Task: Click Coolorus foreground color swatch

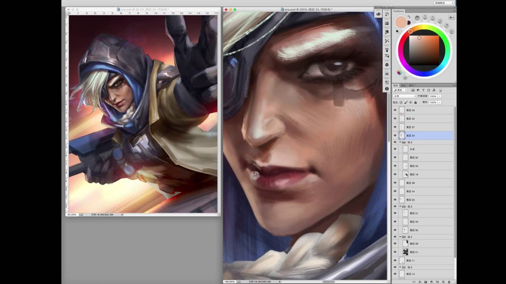Action: [401, 22]
